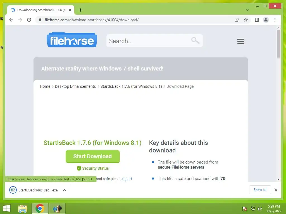Open the network tray icon
The height and width of the screenshot is (214, 286).
tap(253, 209)
